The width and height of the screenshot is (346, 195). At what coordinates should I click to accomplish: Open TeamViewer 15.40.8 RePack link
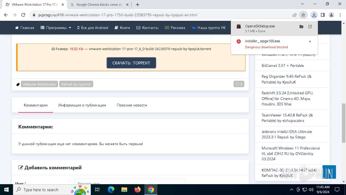pos(287,118)
